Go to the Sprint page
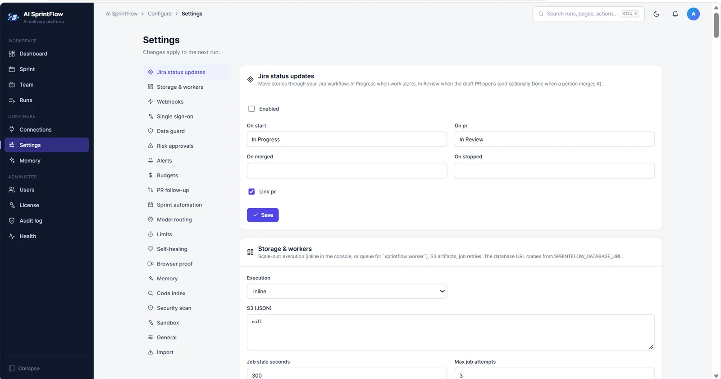Screen dimensions: 721x379 pyautogui.click(x=47, y=69)
